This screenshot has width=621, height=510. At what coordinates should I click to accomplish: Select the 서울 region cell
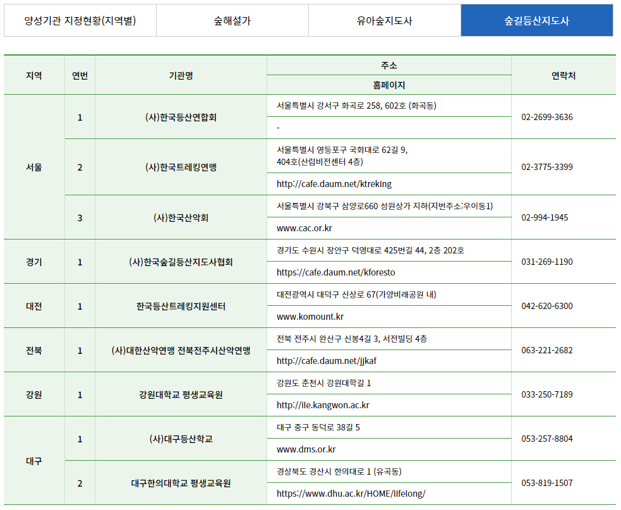(x=34, y=167)
